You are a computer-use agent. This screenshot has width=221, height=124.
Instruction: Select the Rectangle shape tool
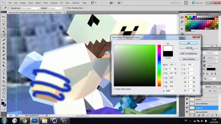tap(4, 81)
